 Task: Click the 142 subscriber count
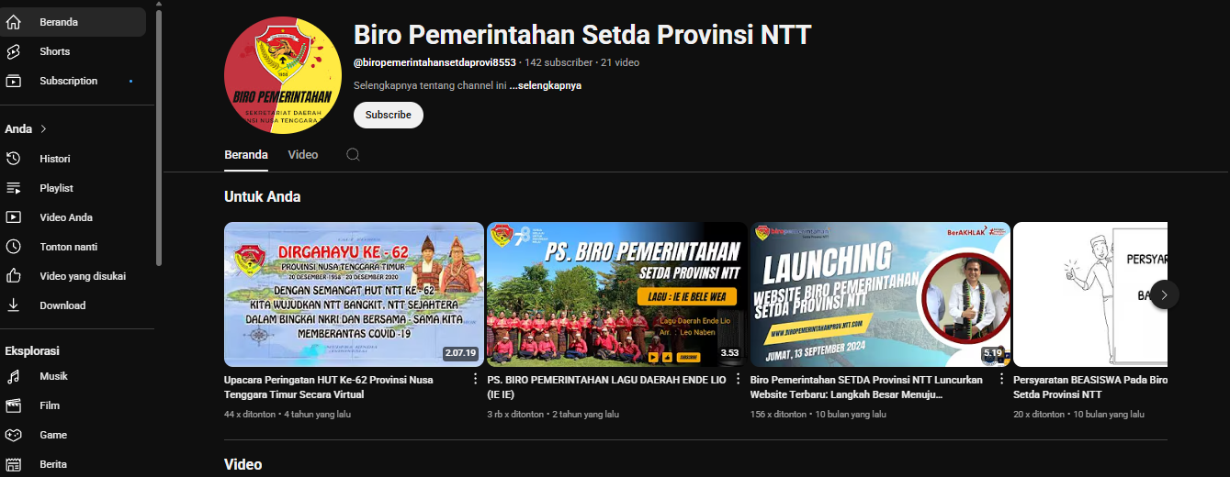click(x=559, y=62)
